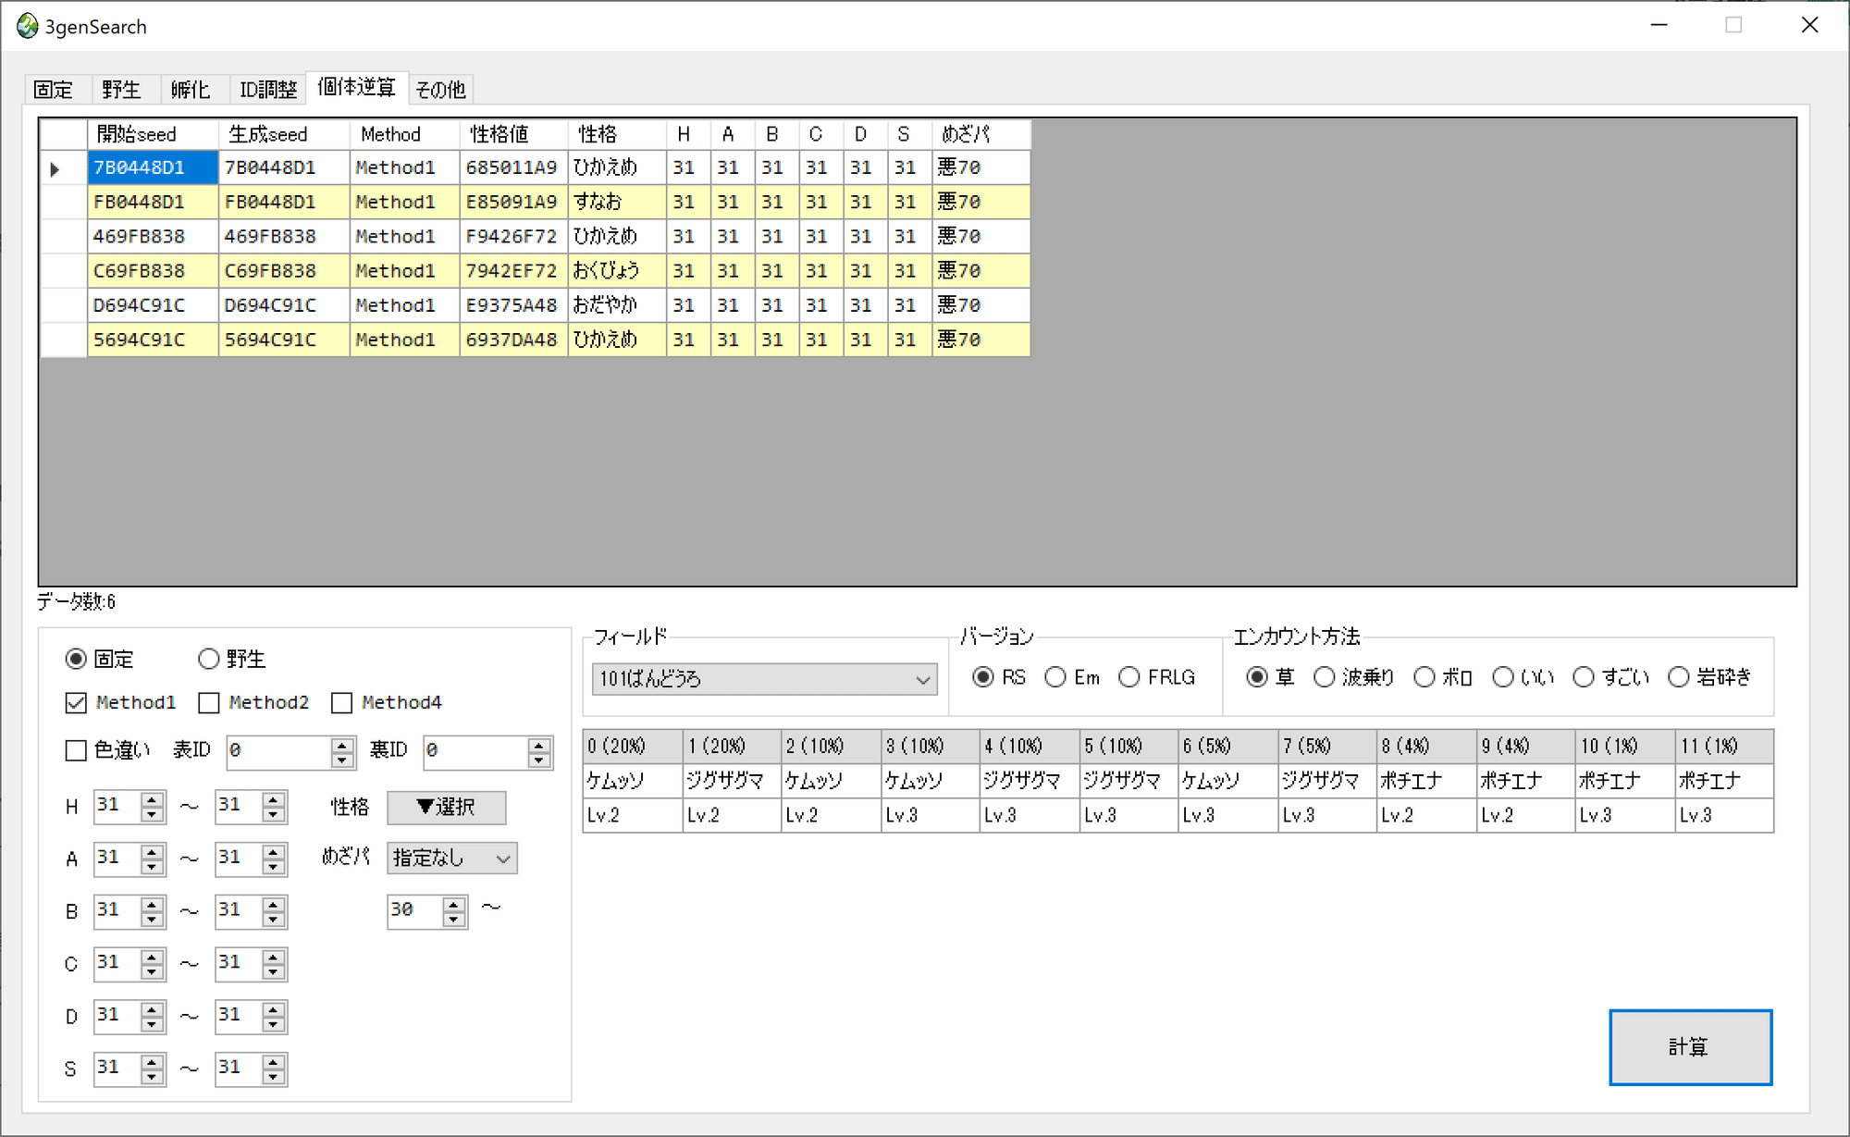Switch to the 孵化 tab
The height and width of the screenshot is (1137, 1850).
click(x=192, y=89)
